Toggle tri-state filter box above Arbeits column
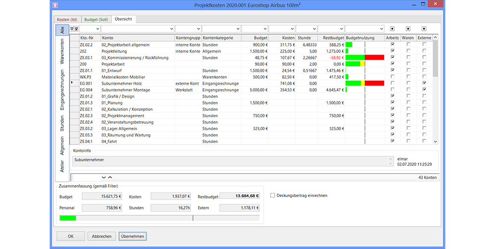 click(393, 29)
